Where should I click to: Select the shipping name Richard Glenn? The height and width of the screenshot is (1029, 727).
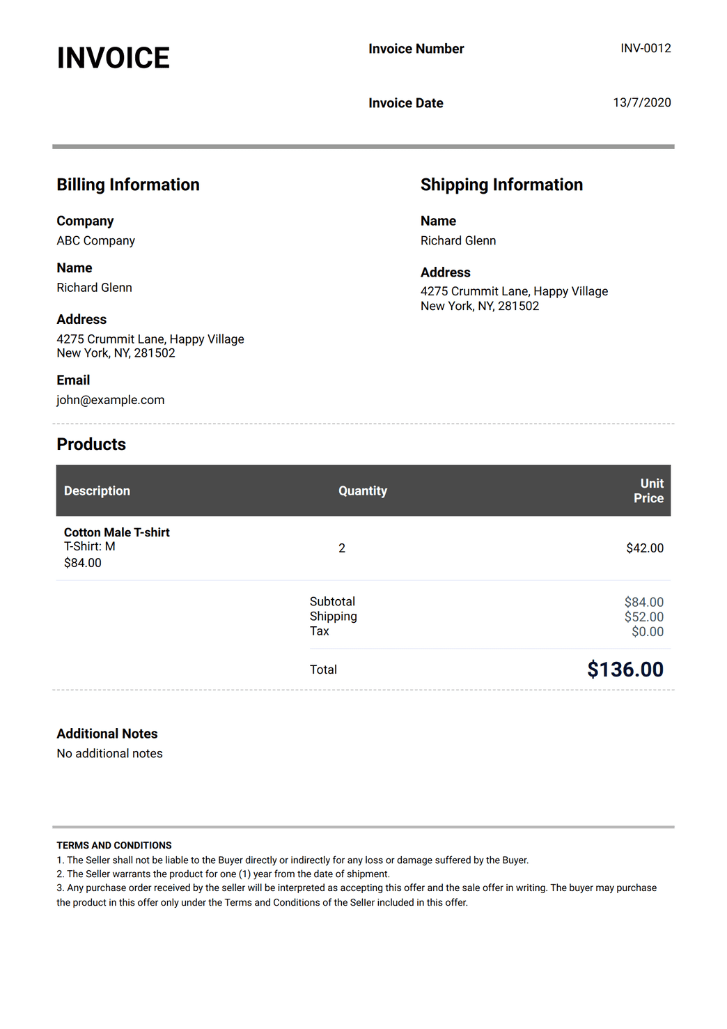coord(458,241)
